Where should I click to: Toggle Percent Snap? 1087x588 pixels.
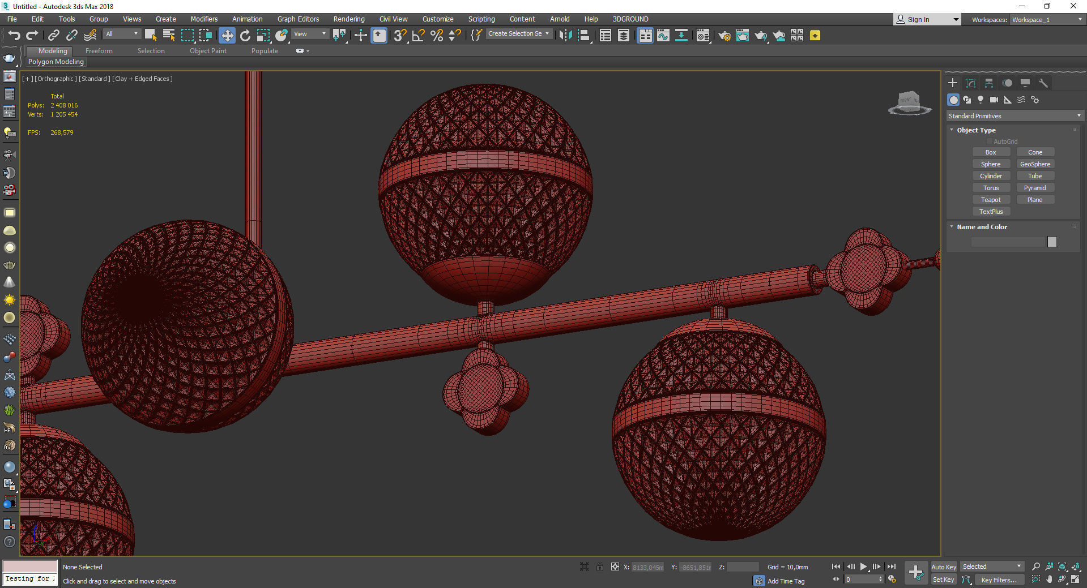point(437,36)
